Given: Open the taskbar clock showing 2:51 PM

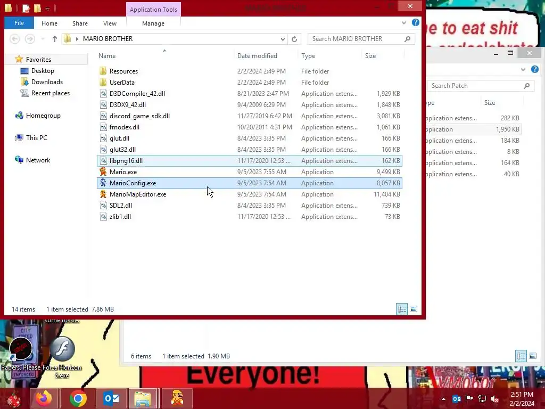Looking at the screenshot, I should 522,399.
